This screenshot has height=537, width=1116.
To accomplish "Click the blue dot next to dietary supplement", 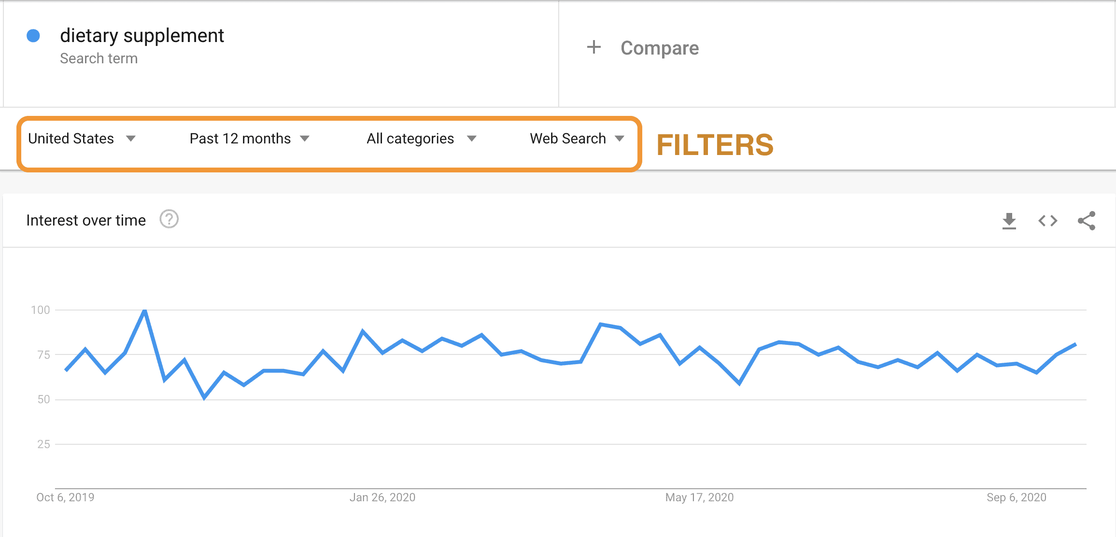I will 33,36.
